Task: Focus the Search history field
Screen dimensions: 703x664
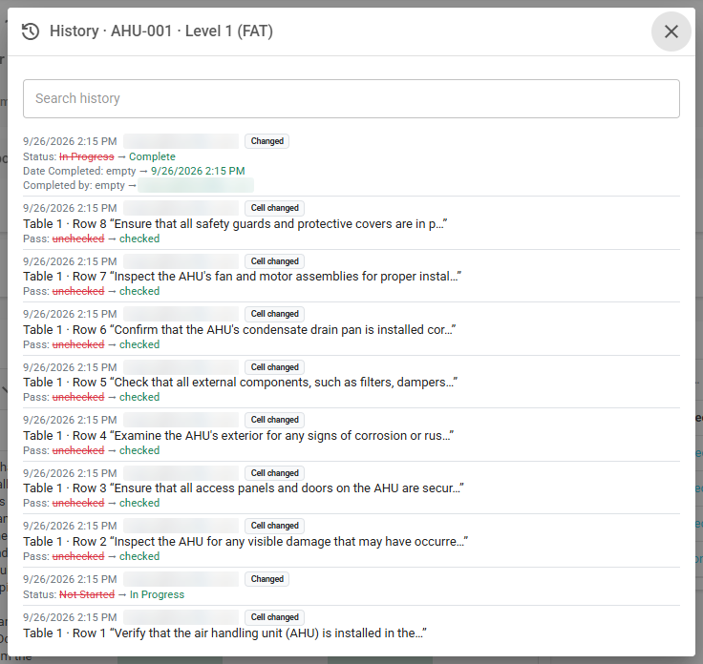Action: pos(351,98)
